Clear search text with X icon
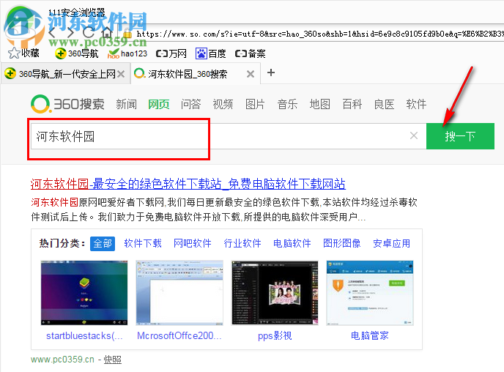 click(x=414, y=135)
